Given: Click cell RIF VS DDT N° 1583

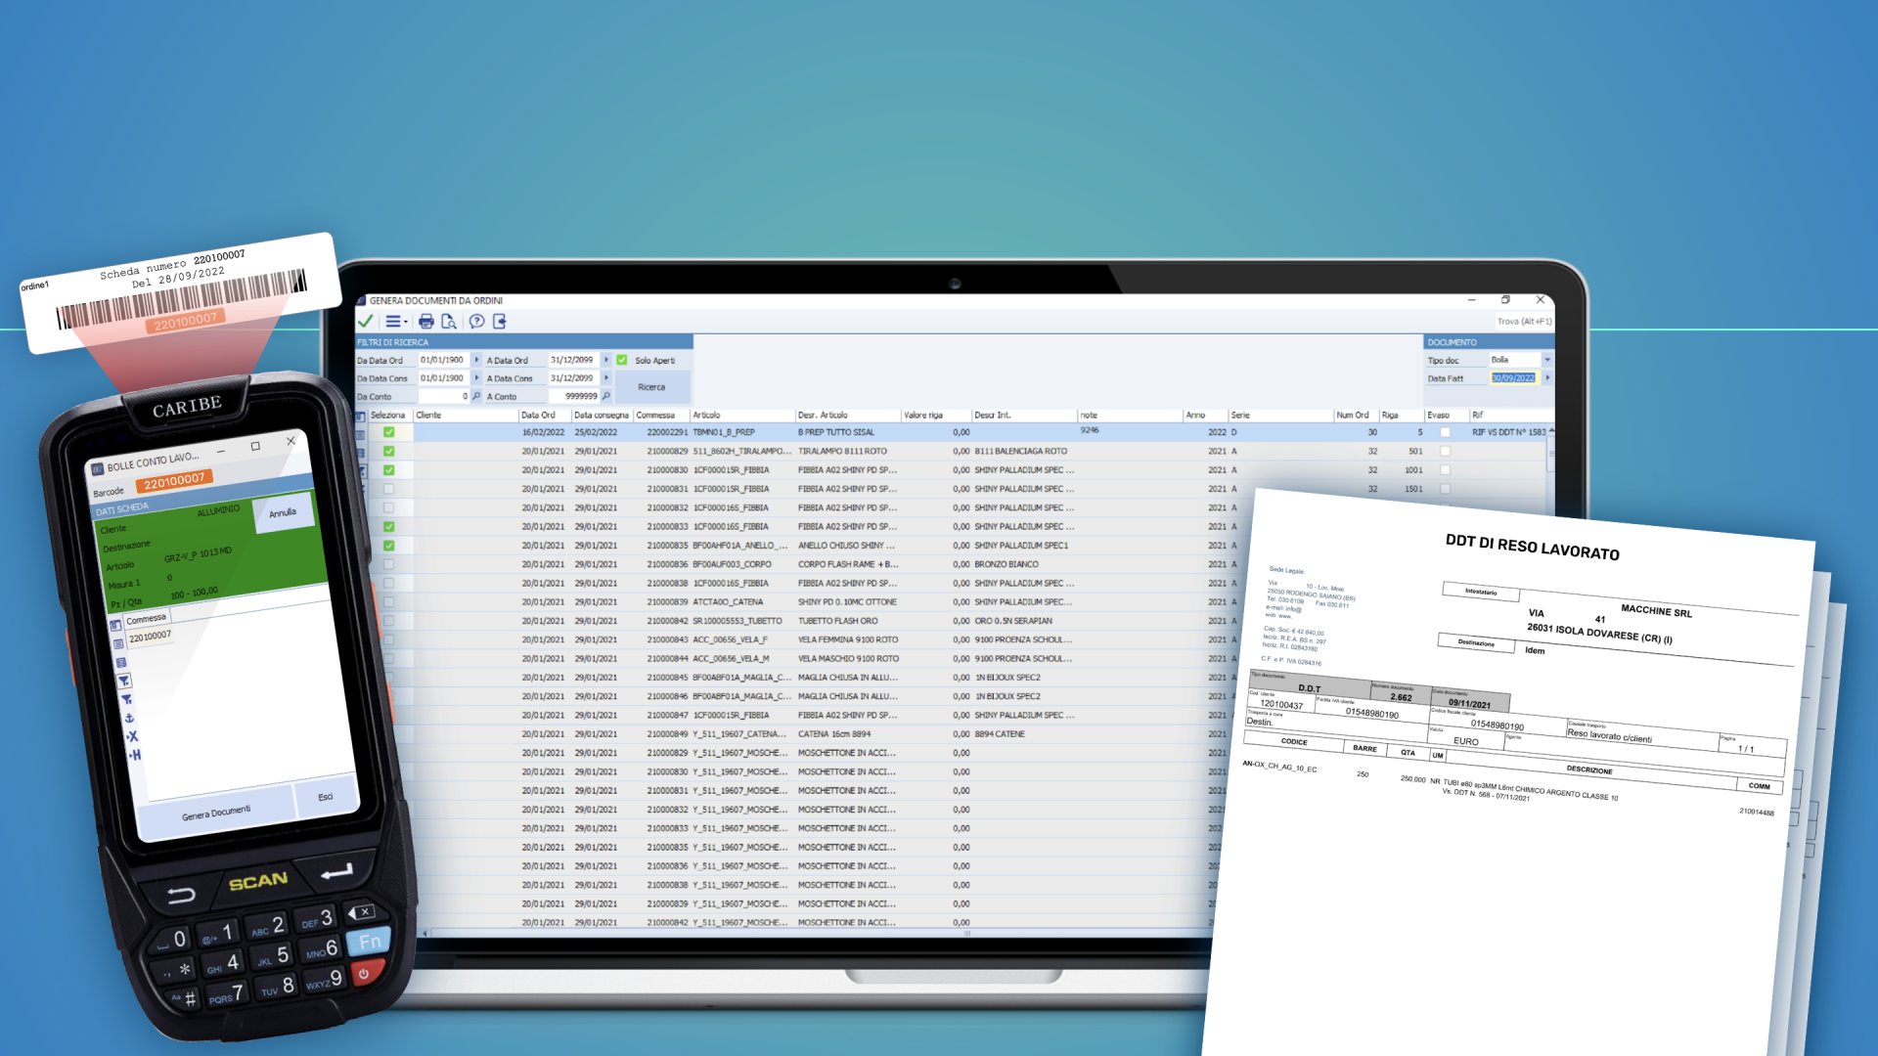Looking at the screenshot, I should tap(1508, 432).
